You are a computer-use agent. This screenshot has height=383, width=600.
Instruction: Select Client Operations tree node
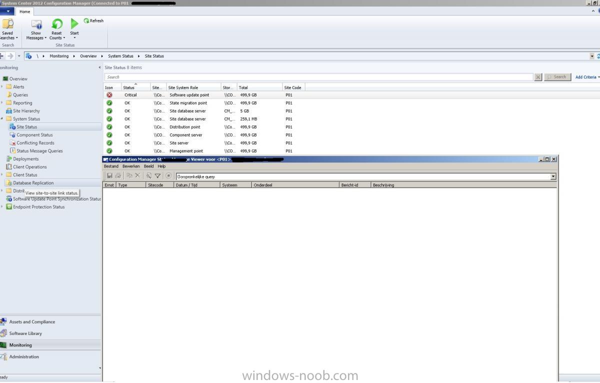29,167
